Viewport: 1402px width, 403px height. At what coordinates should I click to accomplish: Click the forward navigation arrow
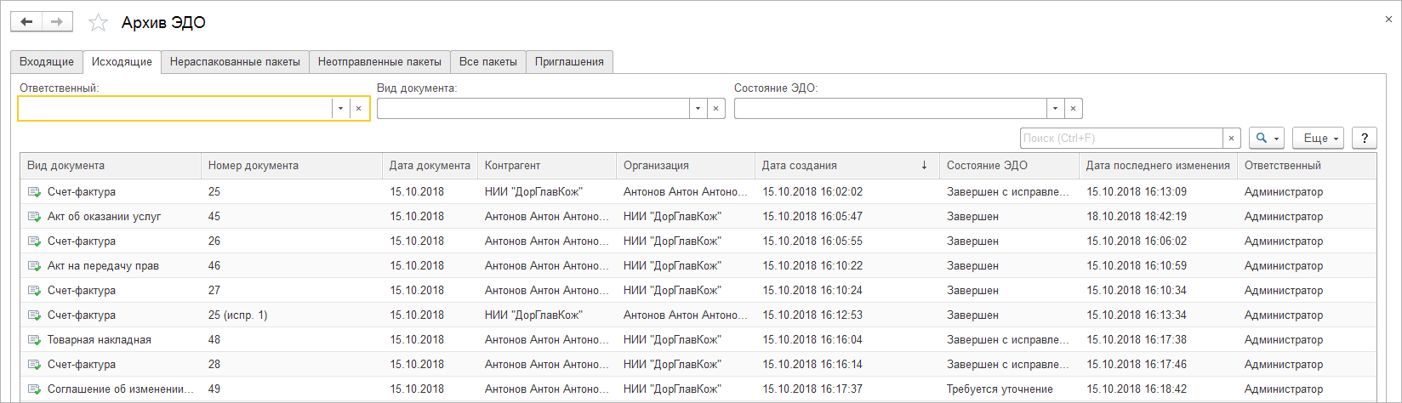57,22
